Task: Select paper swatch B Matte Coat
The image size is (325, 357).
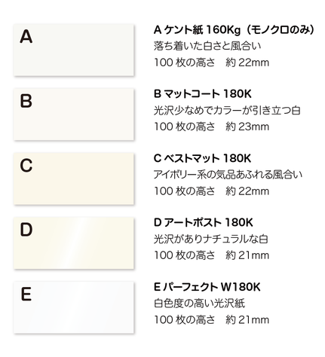Action: pos(74,114)
